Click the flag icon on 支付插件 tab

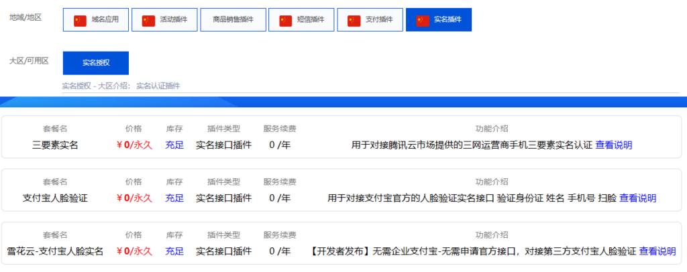[x=354, y=20]
